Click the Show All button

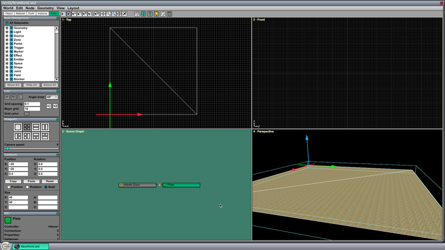(13, 85)
